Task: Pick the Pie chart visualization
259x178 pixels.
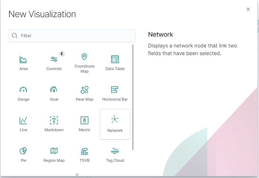Action: (23, 155)
